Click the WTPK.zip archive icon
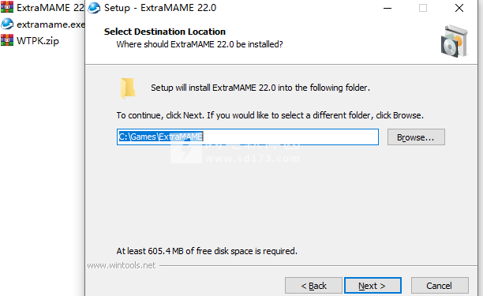The image size is (483, 296). click(x=7, y=40)
